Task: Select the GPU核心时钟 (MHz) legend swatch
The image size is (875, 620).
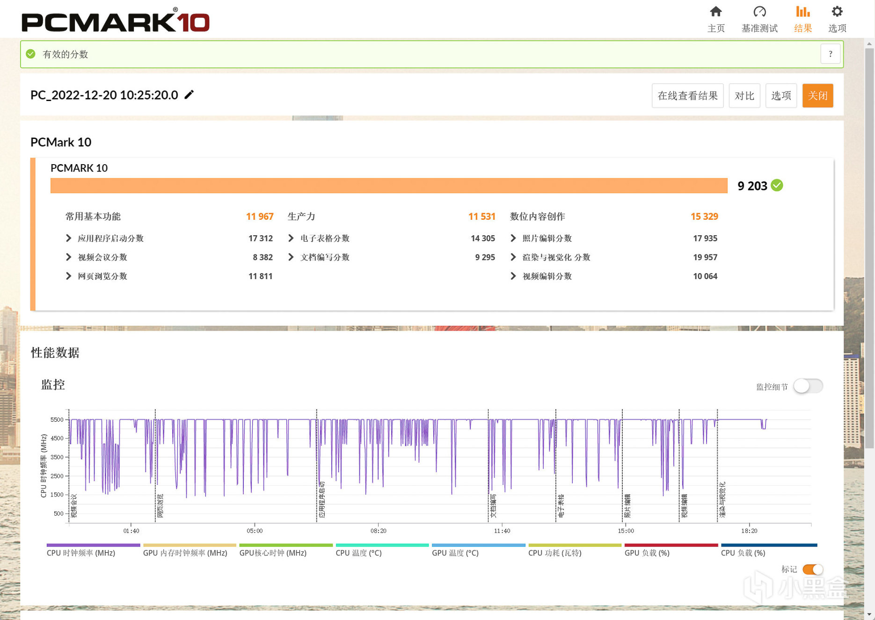Action: coord(286,545)
